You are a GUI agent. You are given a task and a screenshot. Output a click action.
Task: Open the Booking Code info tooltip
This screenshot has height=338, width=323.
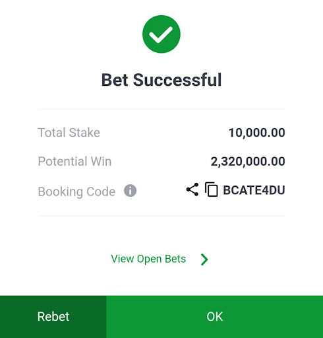[x=130, y=191]
